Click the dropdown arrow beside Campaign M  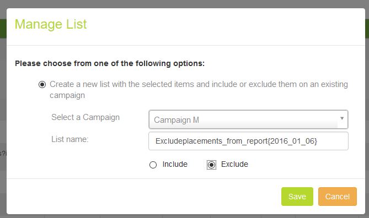(x=342, y=118)
